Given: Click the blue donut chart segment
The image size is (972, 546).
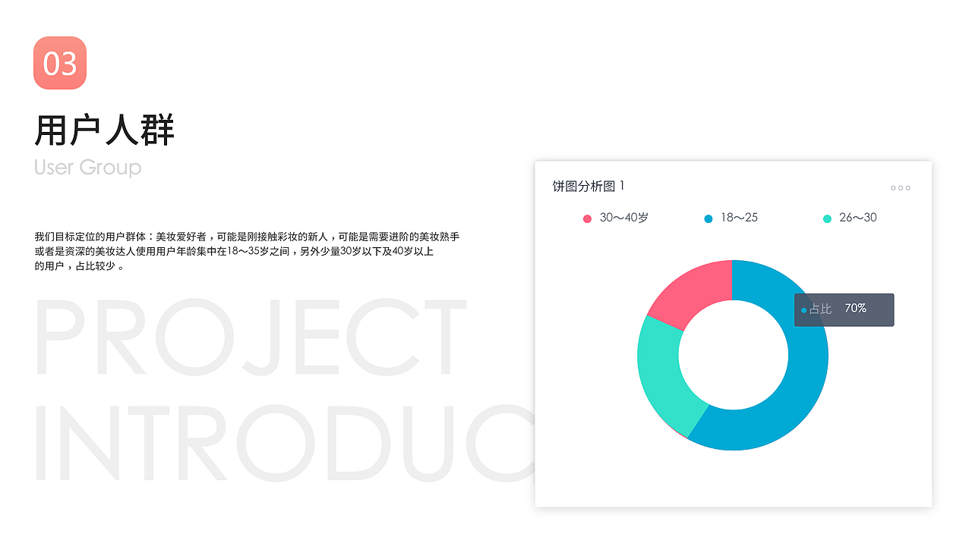Looking at the screenshot, I should coord(801,387).
